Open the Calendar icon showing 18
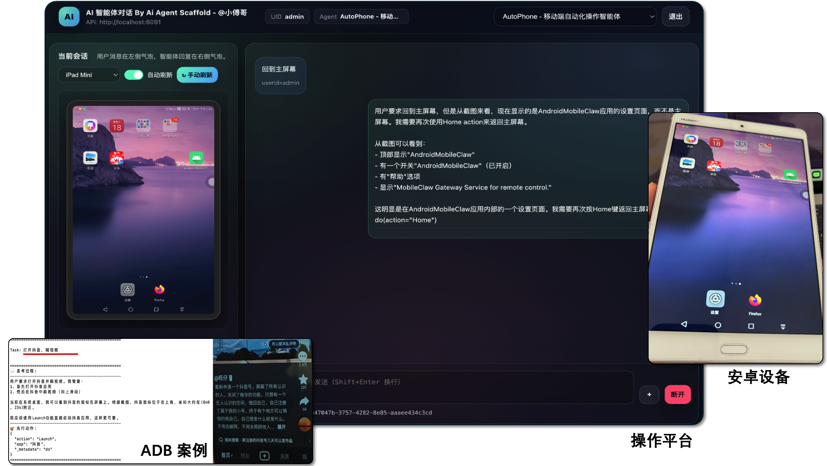Viewport: 827px width, 466px height. pyautogui.click(x=117, y=126)
